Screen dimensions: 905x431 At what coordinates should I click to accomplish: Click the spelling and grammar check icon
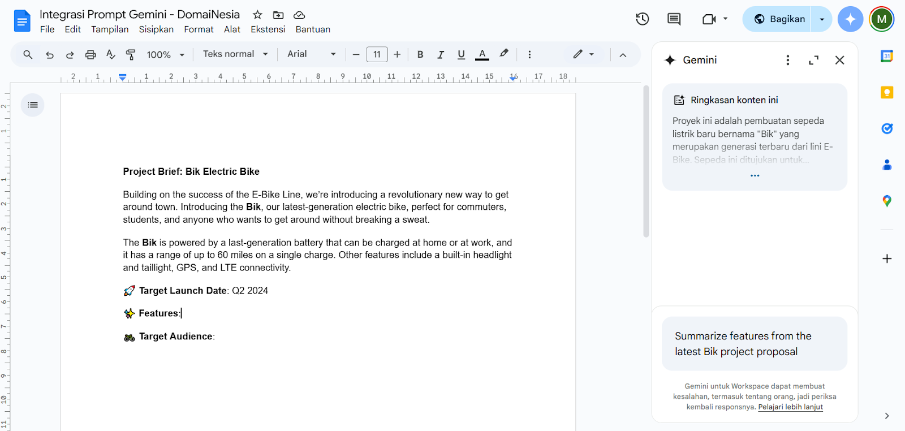pyautogui.click(x=111, y=54)
